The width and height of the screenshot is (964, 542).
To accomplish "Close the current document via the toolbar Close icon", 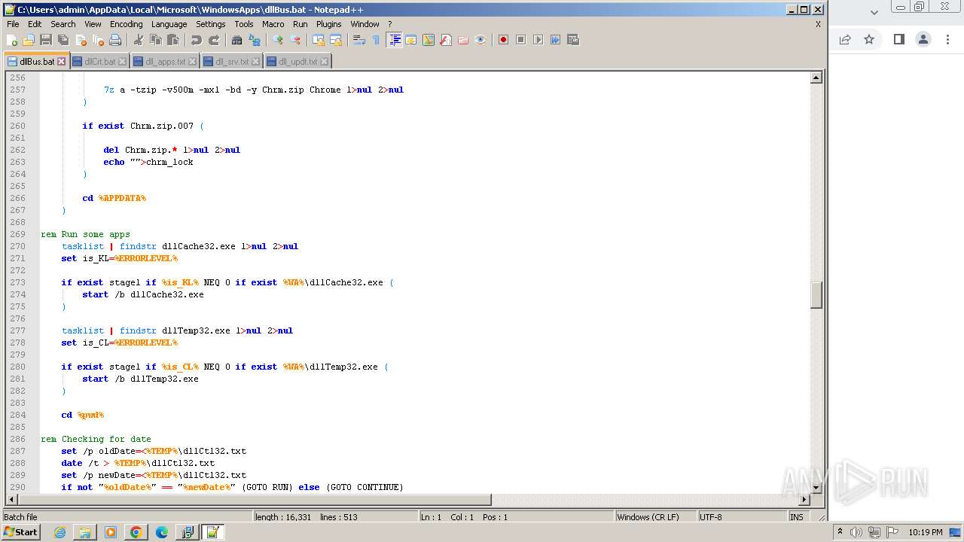I will coord(81,40).
